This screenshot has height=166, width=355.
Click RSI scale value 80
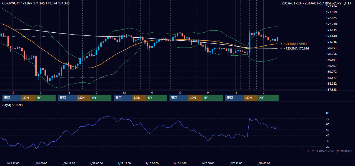click(327, 113)
